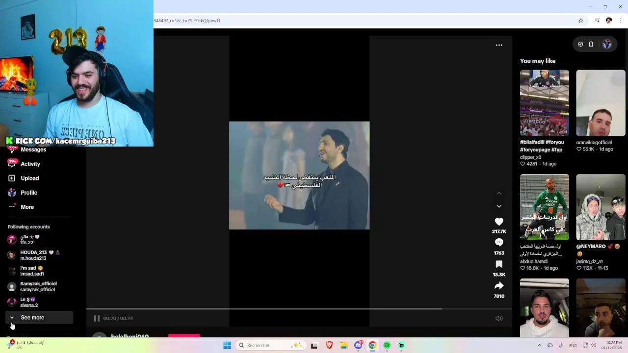Open Chrome profile avatar
Image resolution: width=628 pixels, height=353 pixels.
pyautogui.click(x=609, y=21)
